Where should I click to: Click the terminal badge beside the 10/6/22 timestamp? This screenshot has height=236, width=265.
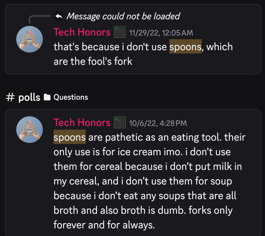click(120, 123)
